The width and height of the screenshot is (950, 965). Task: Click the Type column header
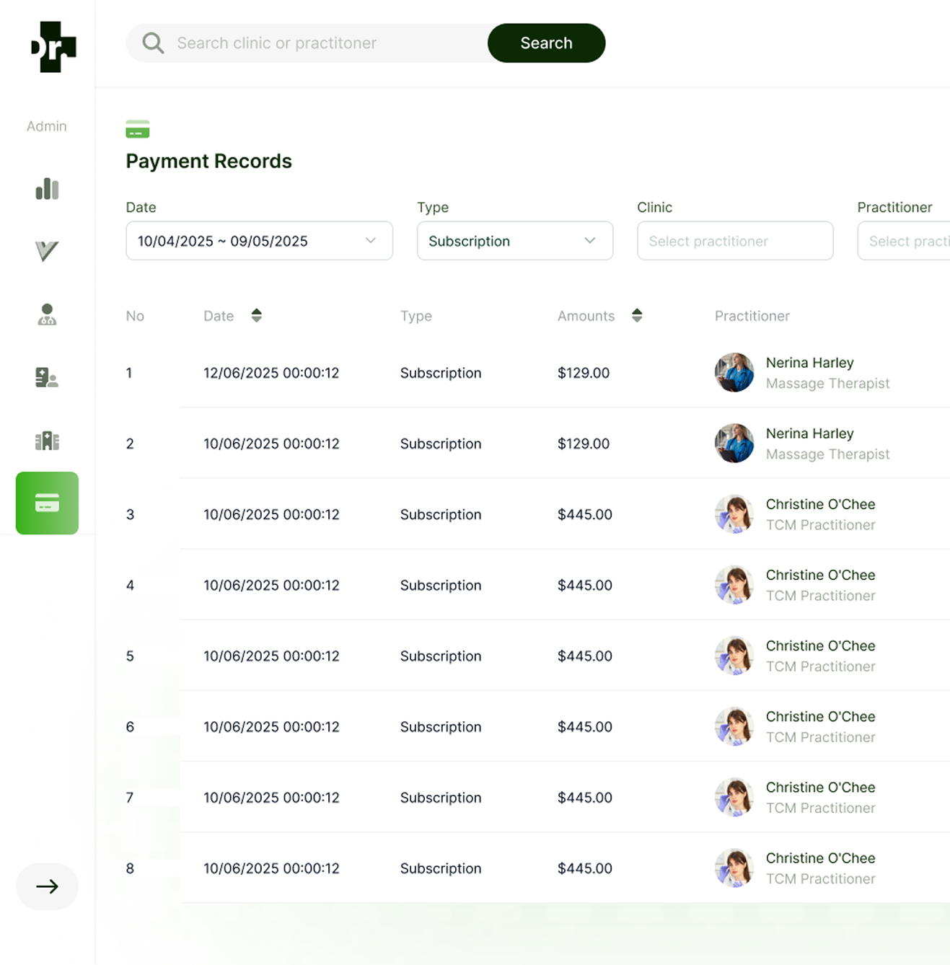coord(416,316)
